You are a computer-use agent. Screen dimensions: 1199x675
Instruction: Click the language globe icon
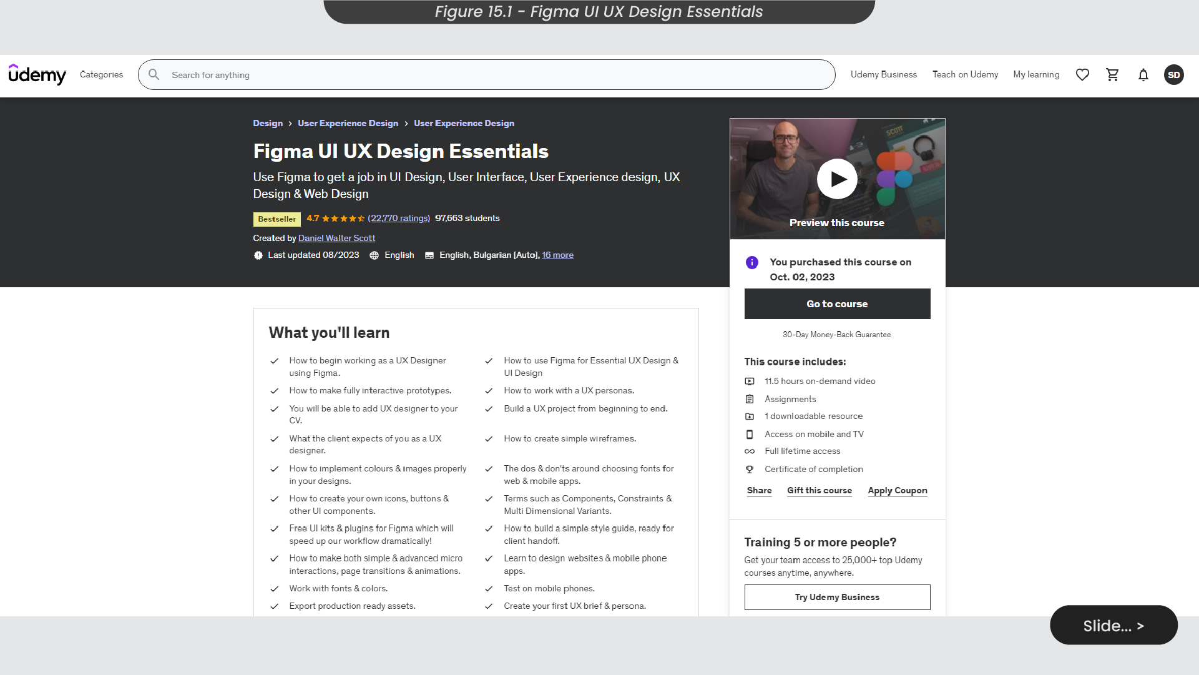pyautogui.click(x=374, y=255)
